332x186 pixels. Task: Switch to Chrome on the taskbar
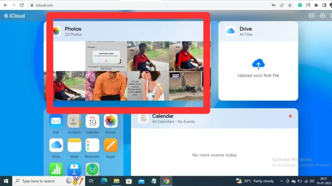tap(166, 181)
